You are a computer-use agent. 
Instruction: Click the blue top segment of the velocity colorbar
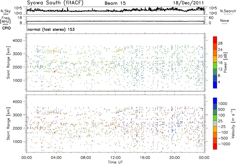coord(215,101)
